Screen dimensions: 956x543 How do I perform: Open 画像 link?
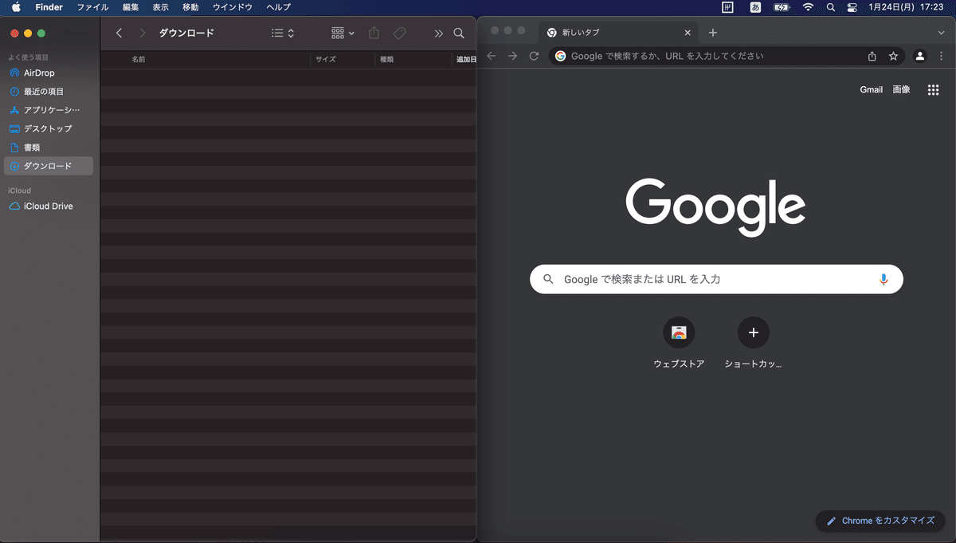pyautogui.click(x=901, y=89)
